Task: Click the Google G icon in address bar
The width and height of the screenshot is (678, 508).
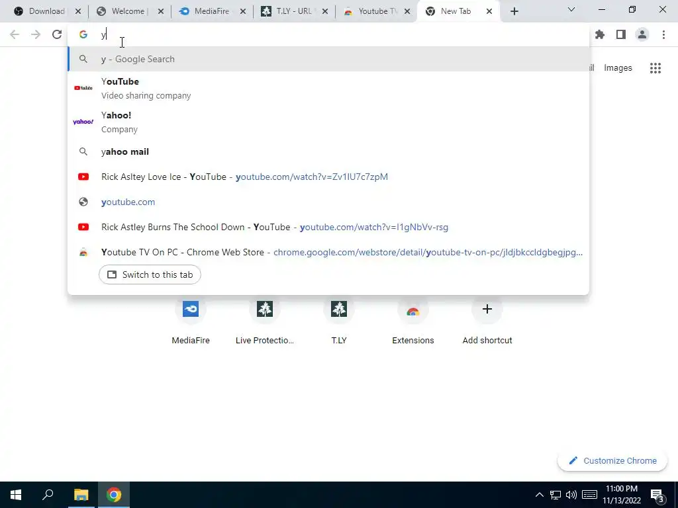Action: pos(83,34)
